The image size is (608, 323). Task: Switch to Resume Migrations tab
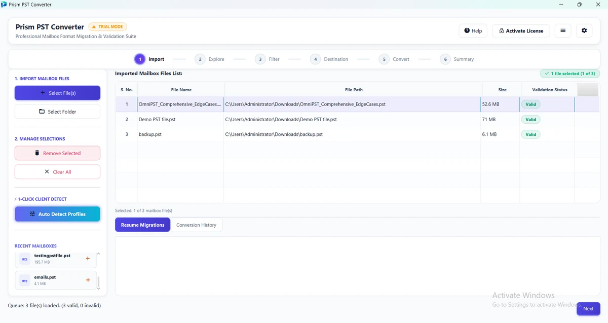pyautogui.click(x=143, y=225)
